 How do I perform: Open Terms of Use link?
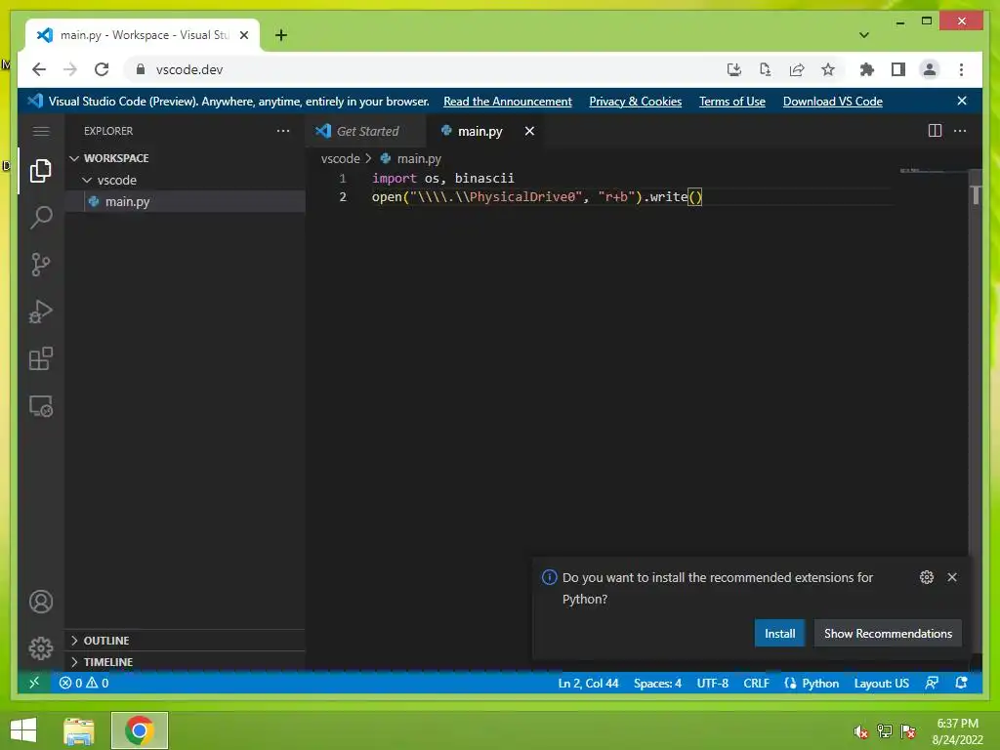click(x=732, y=102)
